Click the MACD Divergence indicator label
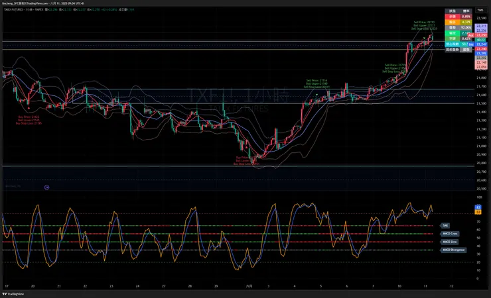Screen dimensions: 491x298 (x=453, y=250)
